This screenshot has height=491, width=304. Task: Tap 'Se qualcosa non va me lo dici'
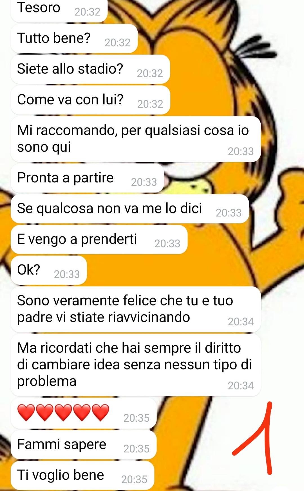[x=130, y=209]
